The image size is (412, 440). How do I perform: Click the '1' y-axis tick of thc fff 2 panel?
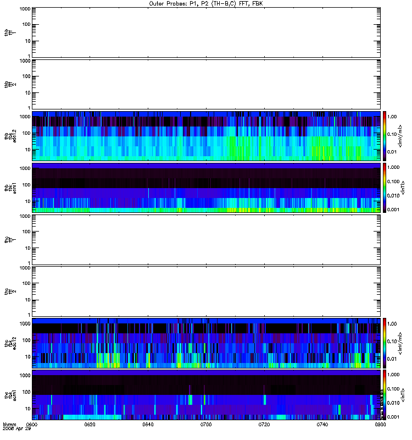tap(29, 315)
